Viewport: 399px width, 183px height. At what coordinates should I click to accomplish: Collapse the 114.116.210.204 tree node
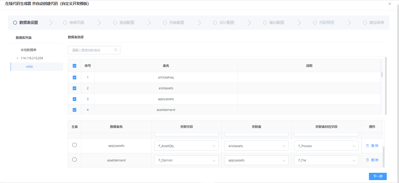(x=18, y=58)
